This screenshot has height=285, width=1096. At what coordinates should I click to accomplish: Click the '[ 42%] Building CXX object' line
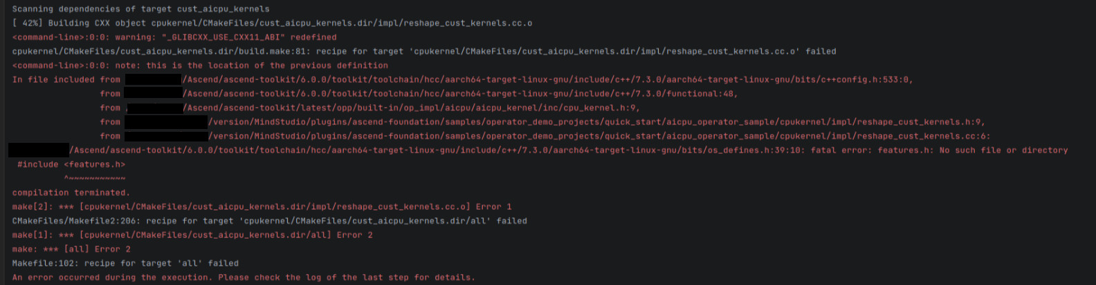pos(272,23)
